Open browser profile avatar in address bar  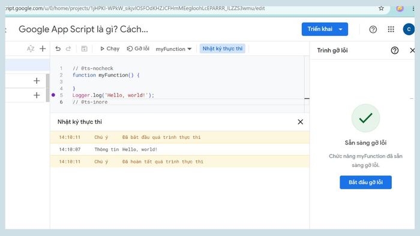click(400, 8)
